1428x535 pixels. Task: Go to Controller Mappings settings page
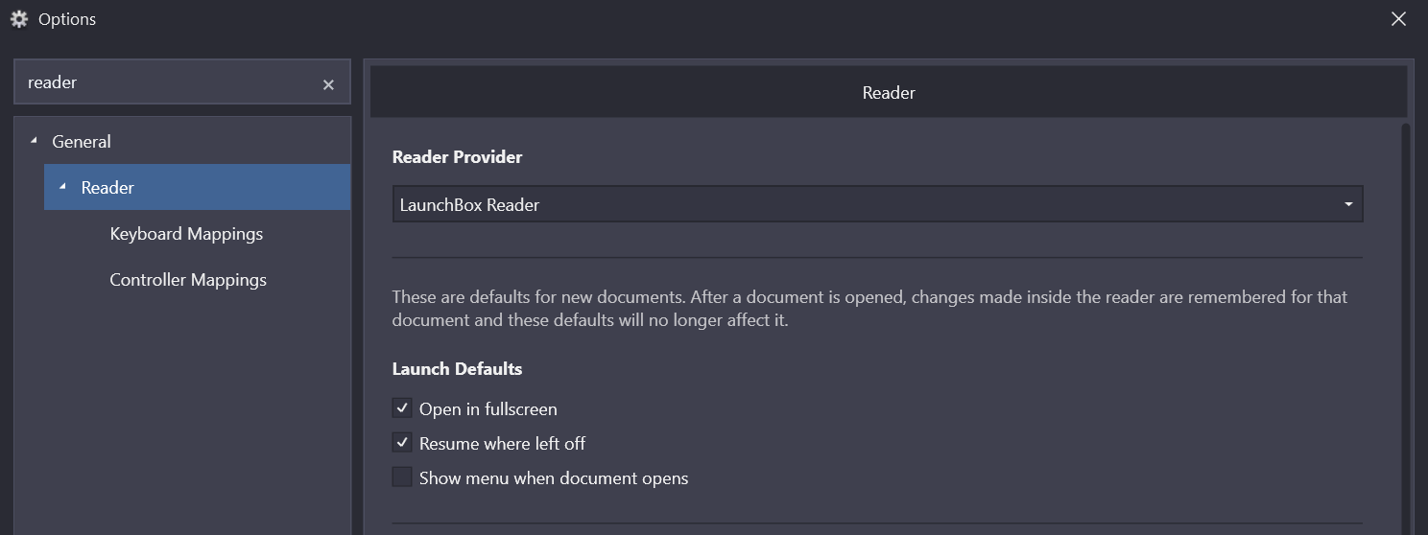click(x=188, y=280)
